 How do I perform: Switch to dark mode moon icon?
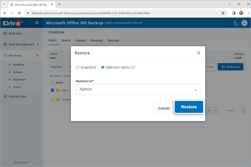(236, 23)
